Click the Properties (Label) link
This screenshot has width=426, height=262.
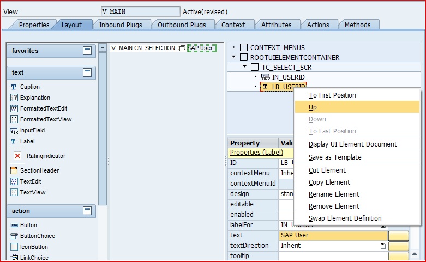[x=256, y=153]
